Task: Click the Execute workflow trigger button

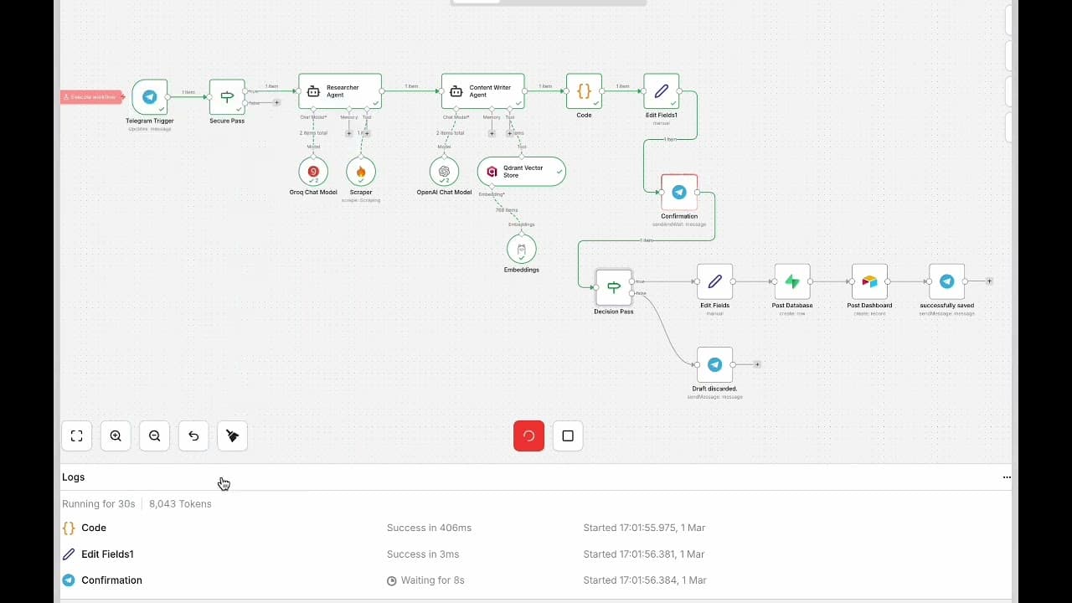Action: (x=92, y=97)
